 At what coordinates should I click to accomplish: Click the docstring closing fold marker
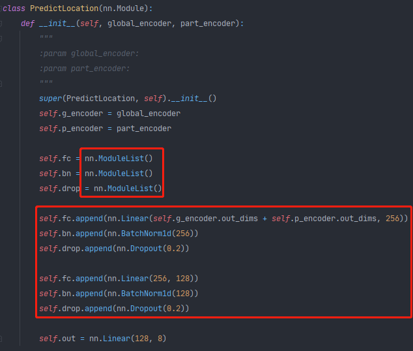tap(1, 84)
